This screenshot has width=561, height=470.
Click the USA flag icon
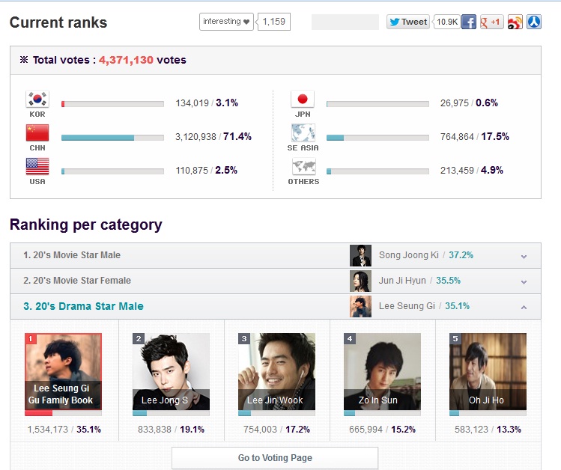click(37, 166)
